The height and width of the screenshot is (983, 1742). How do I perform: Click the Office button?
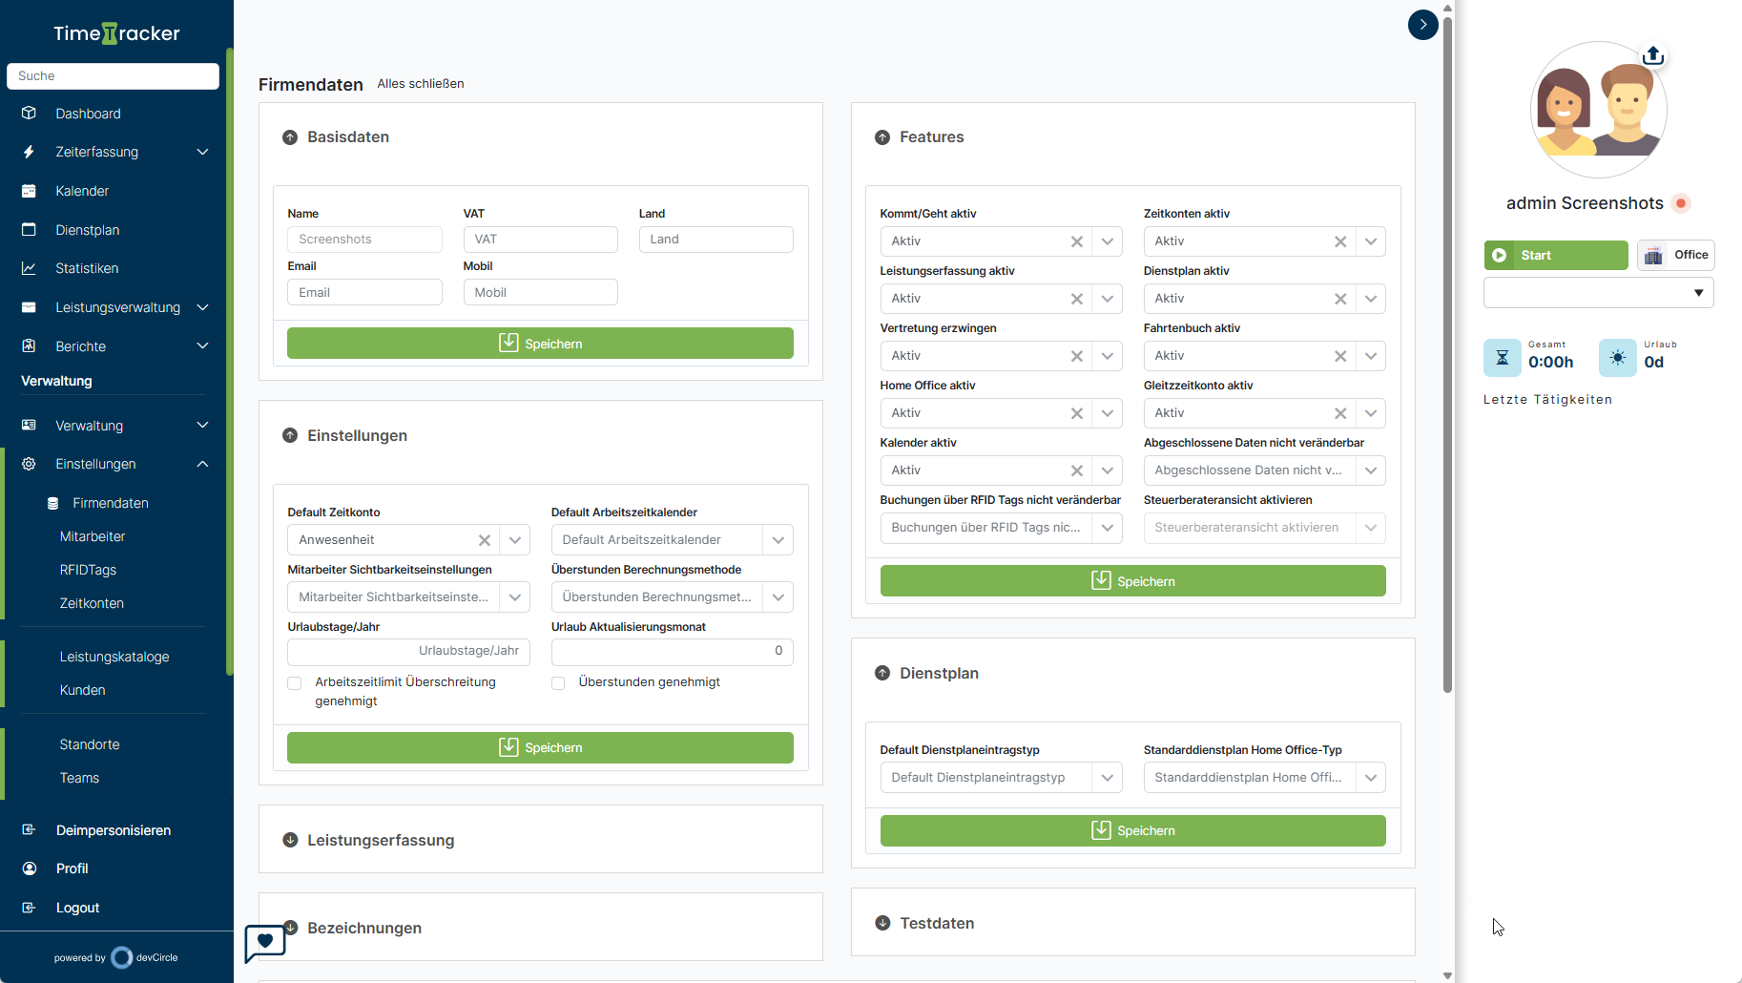[1676, 255]
